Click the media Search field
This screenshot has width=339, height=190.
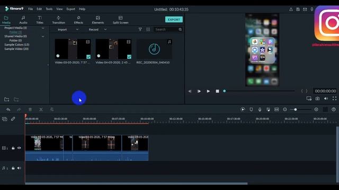click(x=166, y=30)
